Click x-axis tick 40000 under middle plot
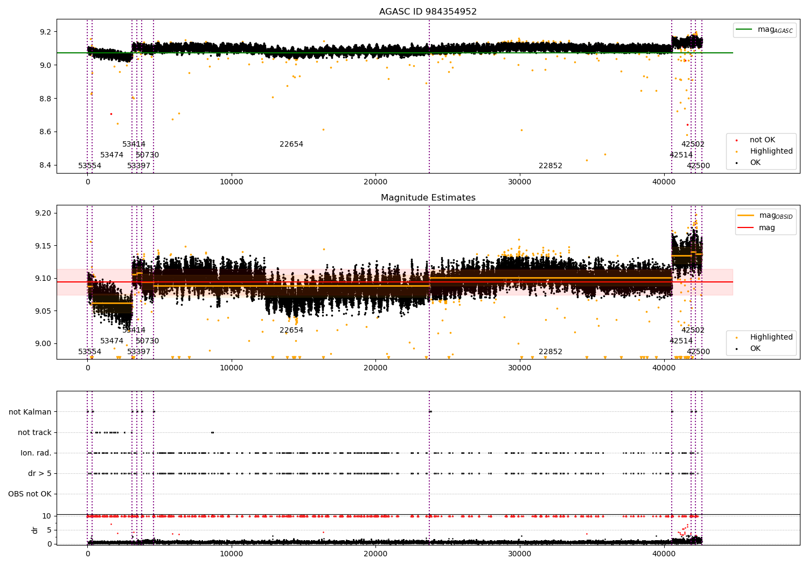808x566 pixels. tap(664, 368)
